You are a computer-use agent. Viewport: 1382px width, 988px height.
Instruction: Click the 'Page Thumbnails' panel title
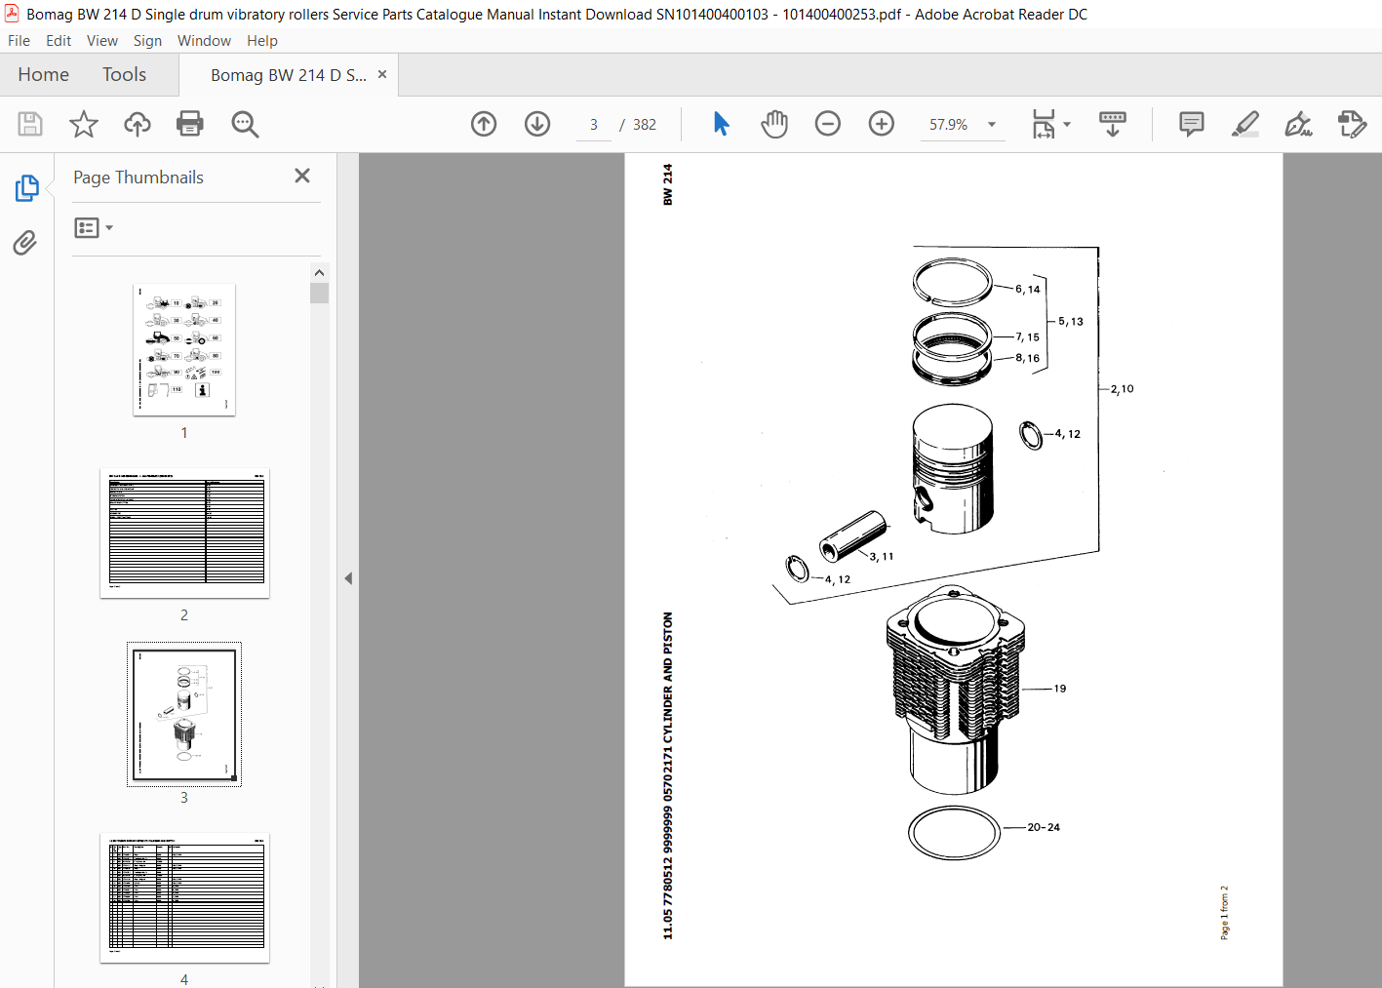pyautogui.click(x=138, y=177)
